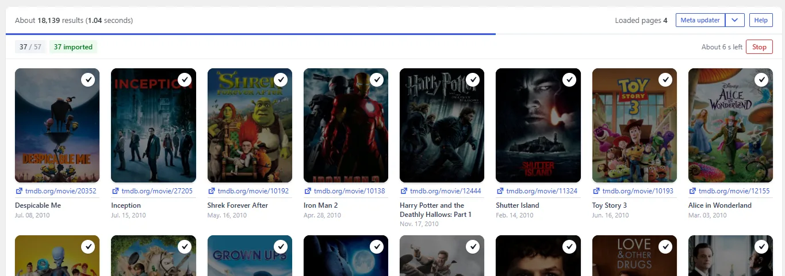
Task: Click the Inception title text
Action: [x=126, y=205]
